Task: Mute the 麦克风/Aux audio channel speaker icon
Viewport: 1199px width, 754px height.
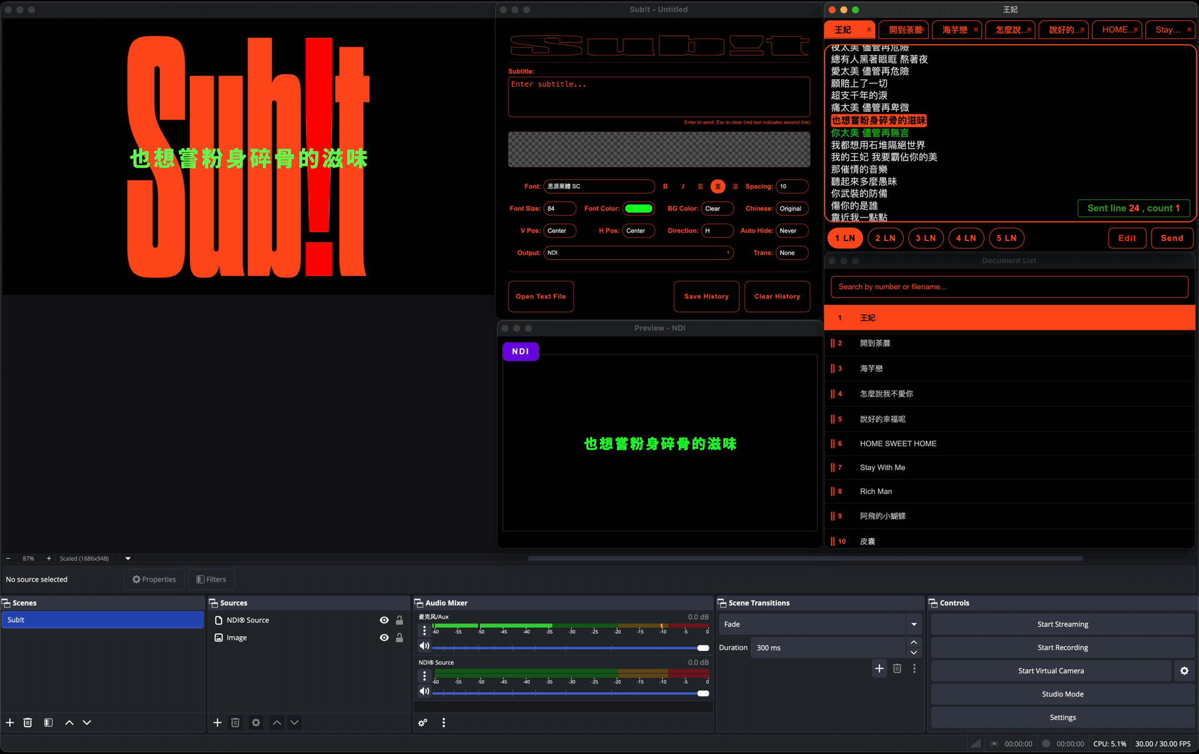Action: pos(424,645)
